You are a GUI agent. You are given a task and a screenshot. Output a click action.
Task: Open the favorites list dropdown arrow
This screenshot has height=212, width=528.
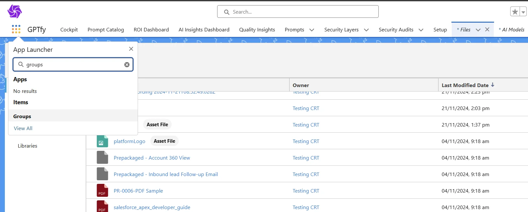click(523, 12)
